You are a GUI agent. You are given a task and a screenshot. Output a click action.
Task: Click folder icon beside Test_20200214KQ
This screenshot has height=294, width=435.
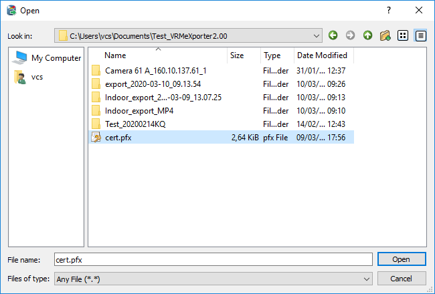[x=96, y=124]
